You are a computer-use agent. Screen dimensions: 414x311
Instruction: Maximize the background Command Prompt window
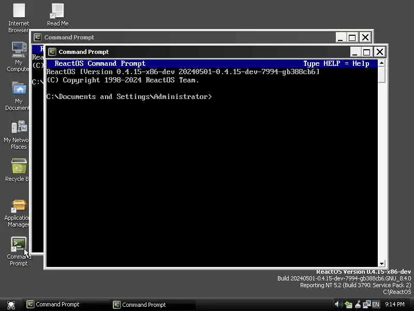pos(352,37)
